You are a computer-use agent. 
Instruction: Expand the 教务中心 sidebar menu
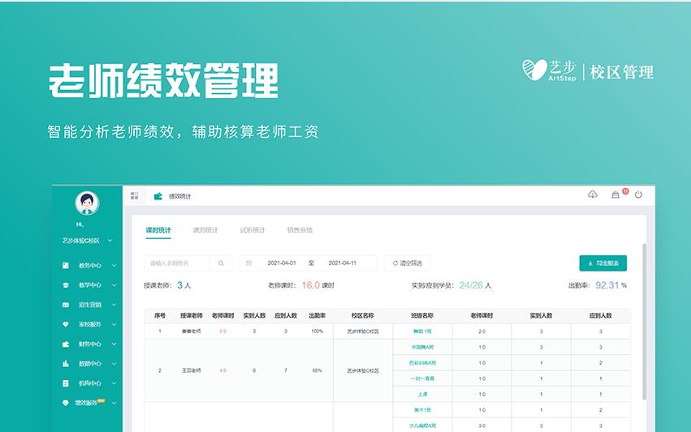click(x=89, y=265)
